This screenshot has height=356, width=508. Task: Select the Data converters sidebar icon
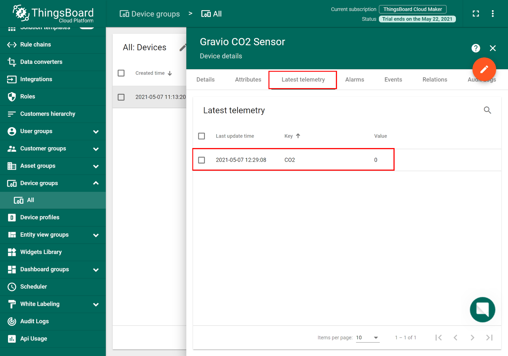tap(11, 62)
